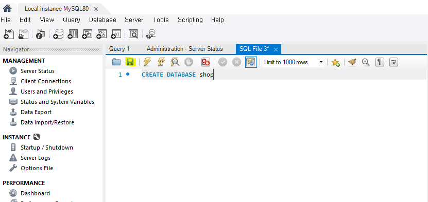Click the Home icon tab
The image size is (428, 202).
tap(7, 8)
